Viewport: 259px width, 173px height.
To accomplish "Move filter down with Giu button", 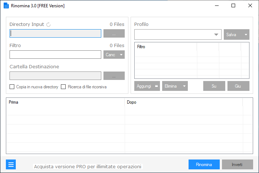I will coord(238,86).
